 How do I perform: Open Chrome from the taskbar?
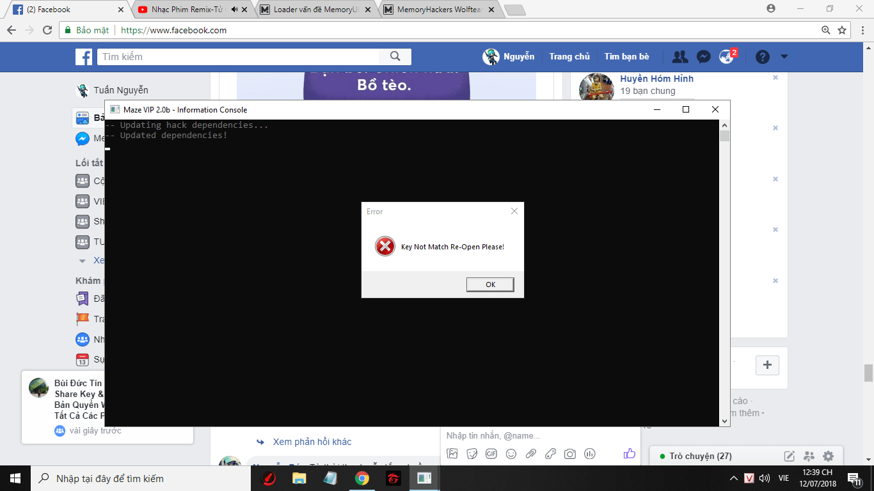click(x=362, y=478)
